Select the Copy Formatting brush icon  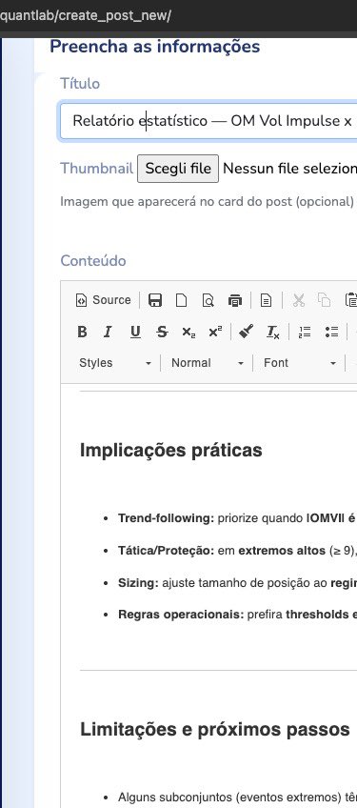point(247,333)
